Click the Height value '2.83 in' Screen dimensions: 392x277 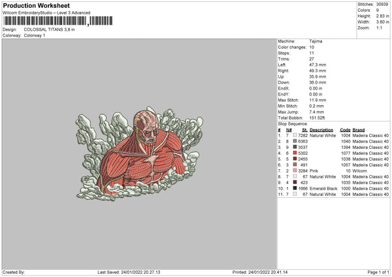click(382, 16)
